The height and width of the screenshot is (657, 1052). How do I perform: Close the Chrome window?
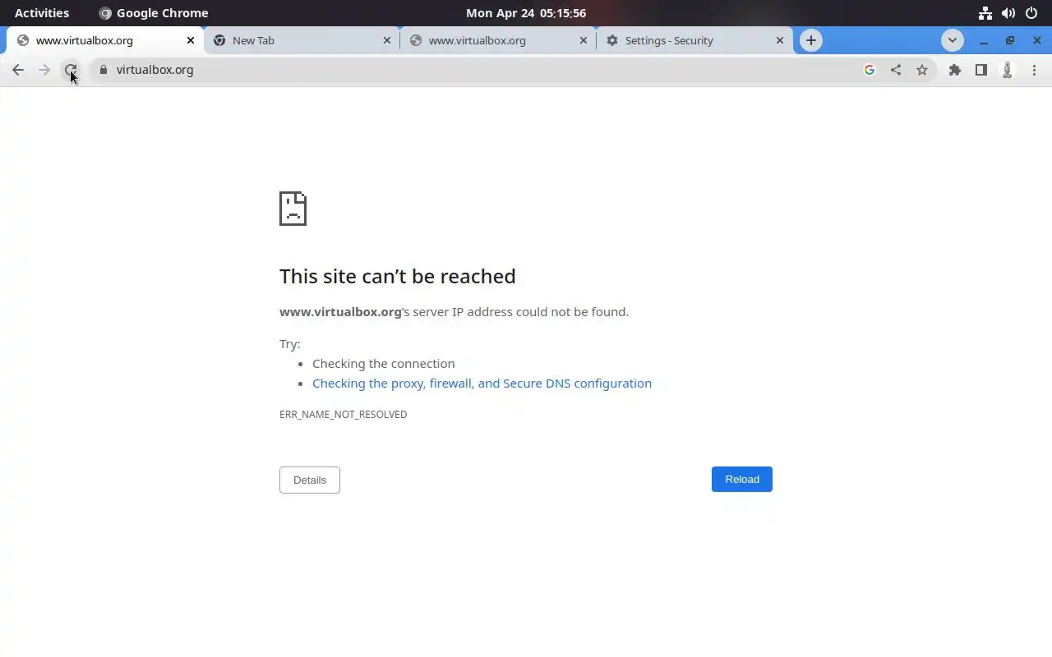pyautogui.click(x=1036, y=40)
